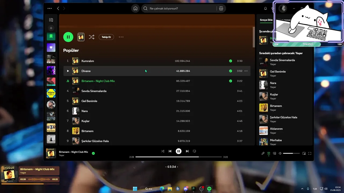Open the Browse icon in the search bar
Viewport: 344px width, 193px height.
221,8
